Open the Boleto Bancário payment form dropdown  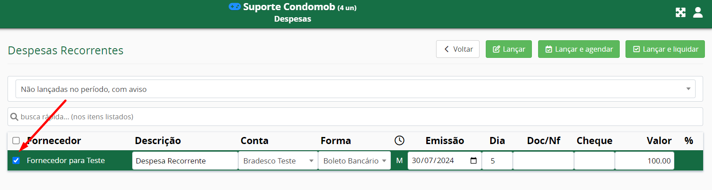tap(354, 161)
